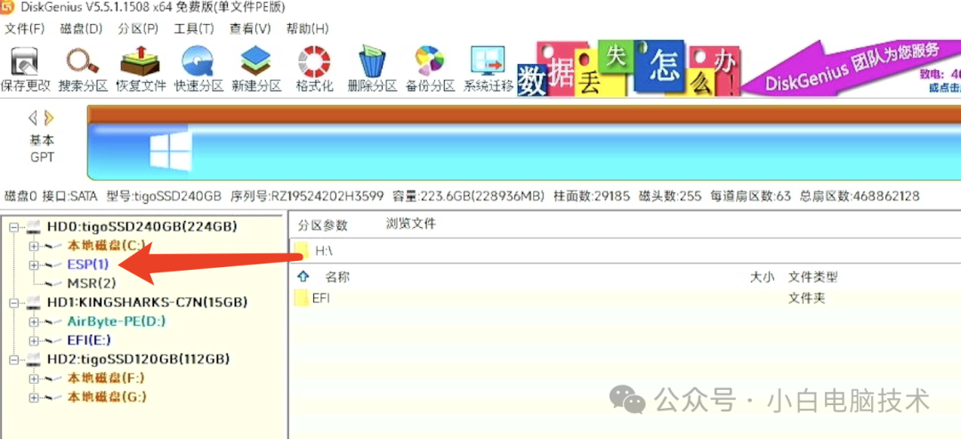The height and width of the screenshot is (439, 961).
Task: Click the HD2 tigoSSD120GB disk icon
Action: click(x=35, y=359)
